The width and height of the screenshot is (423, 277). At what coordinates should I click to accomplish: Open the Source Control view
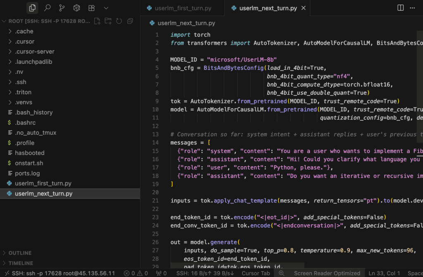(62, 8)
